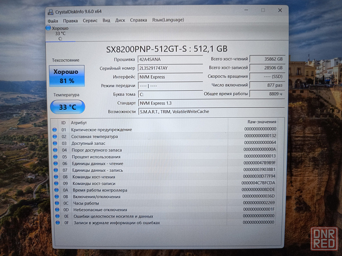Select the Единицы данных - чтение attribute name
The height and width of the screenshot is (256, 342).
(x=98, y=163)
